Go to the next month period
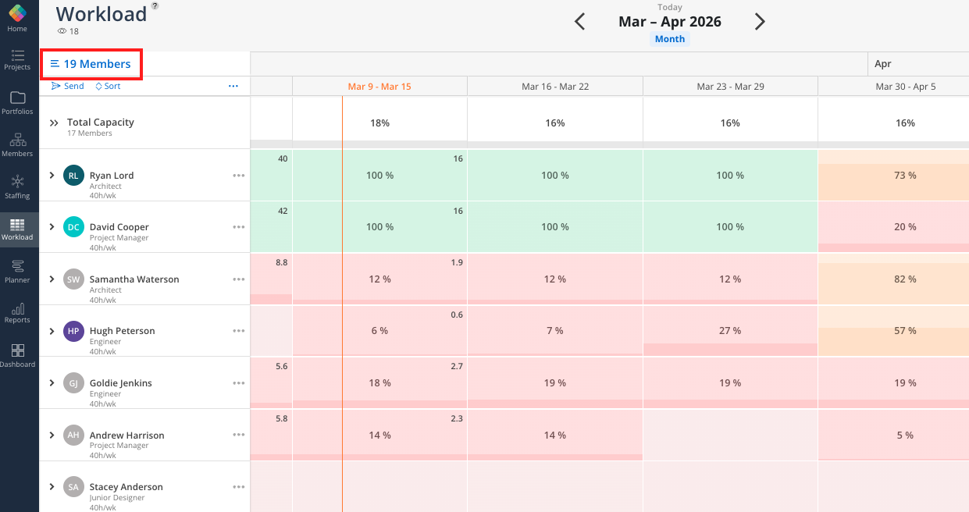Image resolution: width=969 pixels, height=512 pixels. [x=760, y=22]
